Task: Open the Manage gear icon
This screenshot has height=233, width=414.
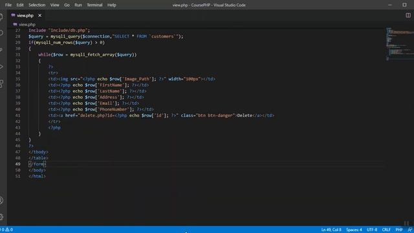Action: coord(1,217)
